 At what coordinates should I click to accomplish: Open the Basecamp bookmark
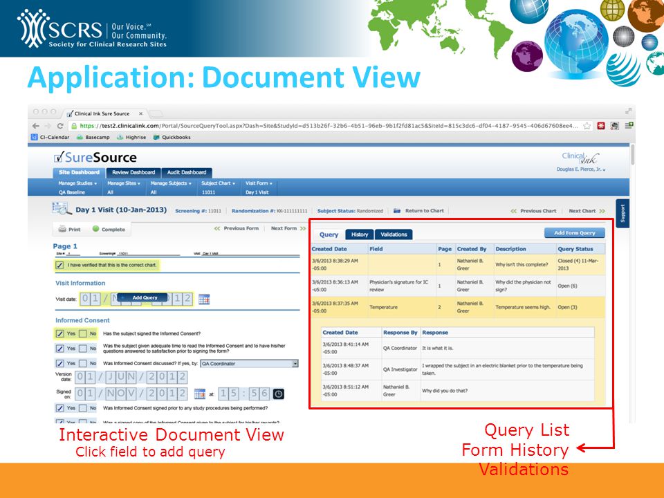point(93,137)
